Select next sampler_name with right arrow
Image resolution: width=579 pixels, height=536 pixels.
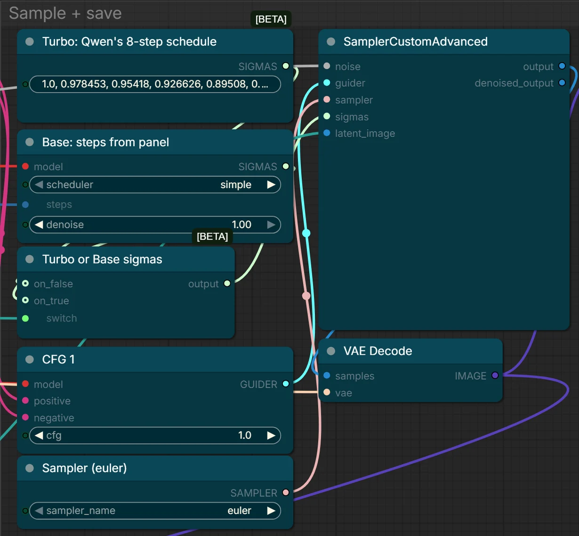point(271,511)
